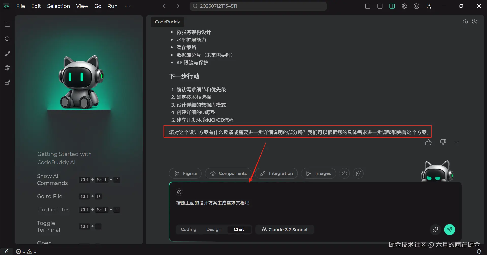
Task: Click list item 创建详细的UI原型
Action: pyautogui.click(x=196, y=112)
